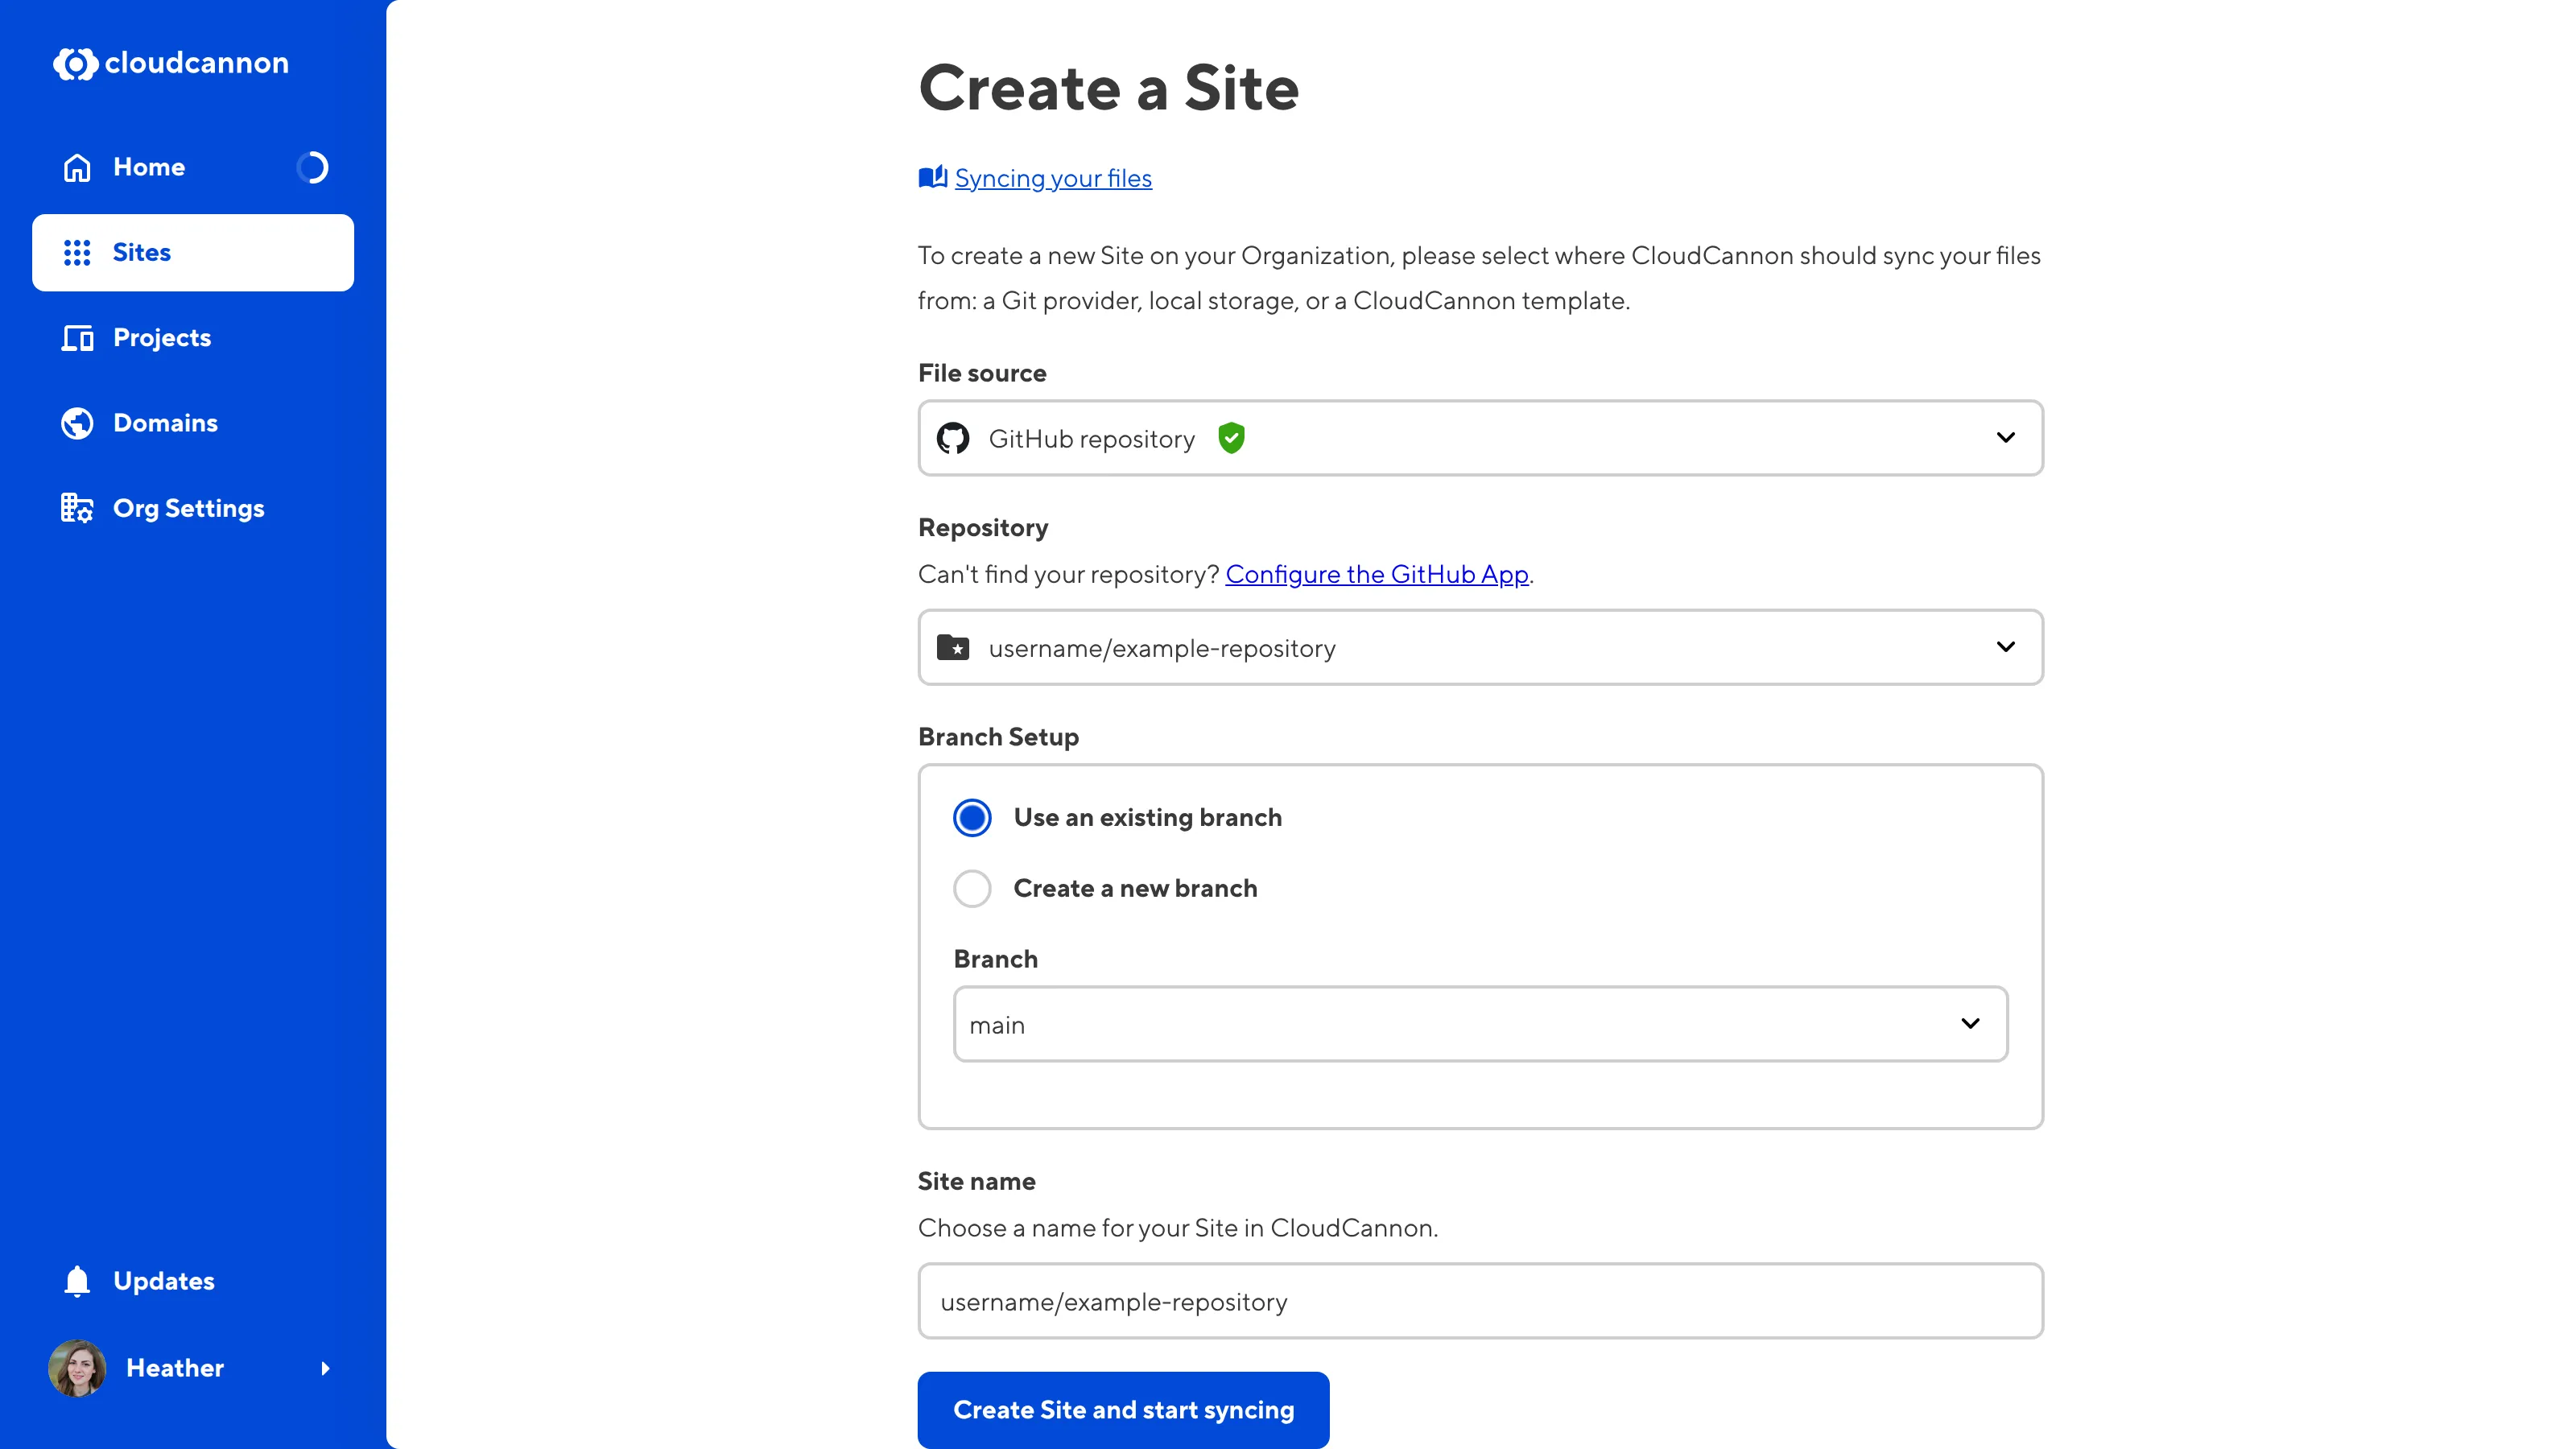The image size is (2576, 1449).
Task: Click the Domains globe icon
Action: tap(76, 422)
